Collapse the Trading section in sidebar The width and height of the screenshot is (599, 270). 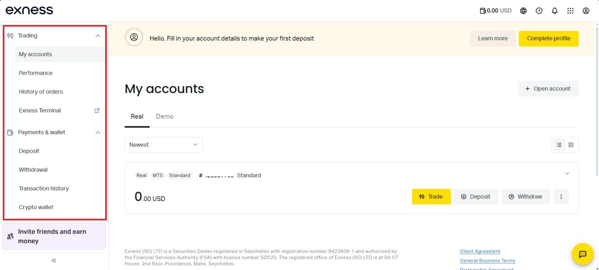[x=98, y=35]
